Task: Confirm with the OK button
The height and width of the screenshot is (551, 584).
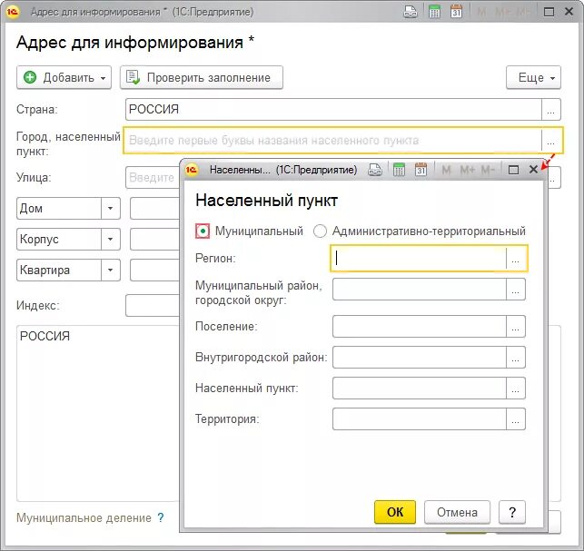Action: pos(395,512)
